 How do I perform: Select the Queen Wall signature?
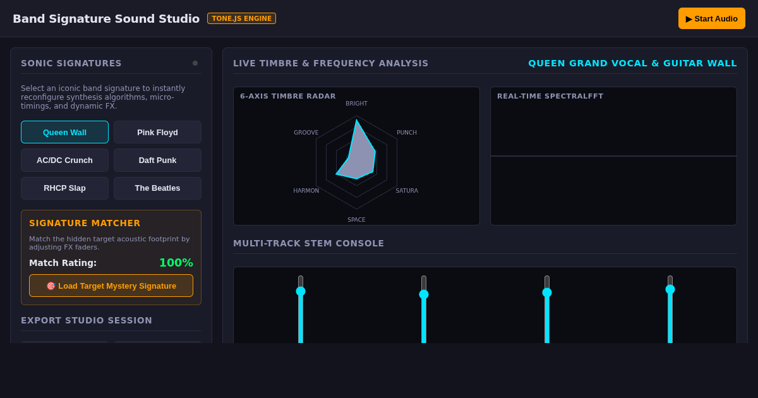click(64, 132)
